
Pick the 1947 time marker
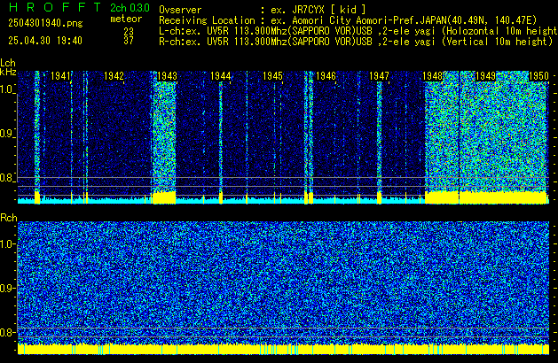coord(379,76)
